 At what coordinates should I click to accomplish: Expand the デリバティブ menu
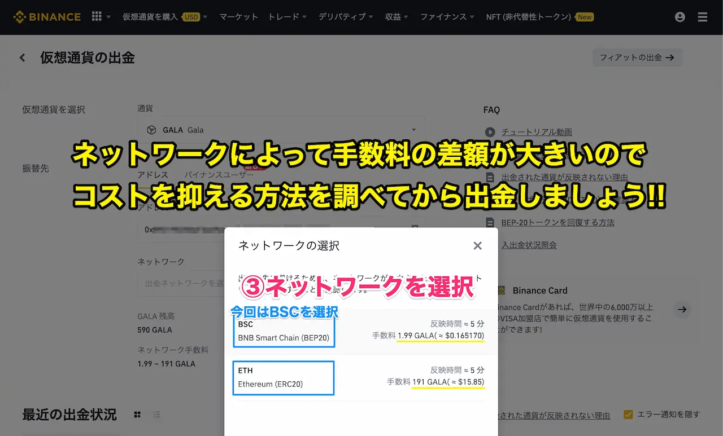click(346, 17)
